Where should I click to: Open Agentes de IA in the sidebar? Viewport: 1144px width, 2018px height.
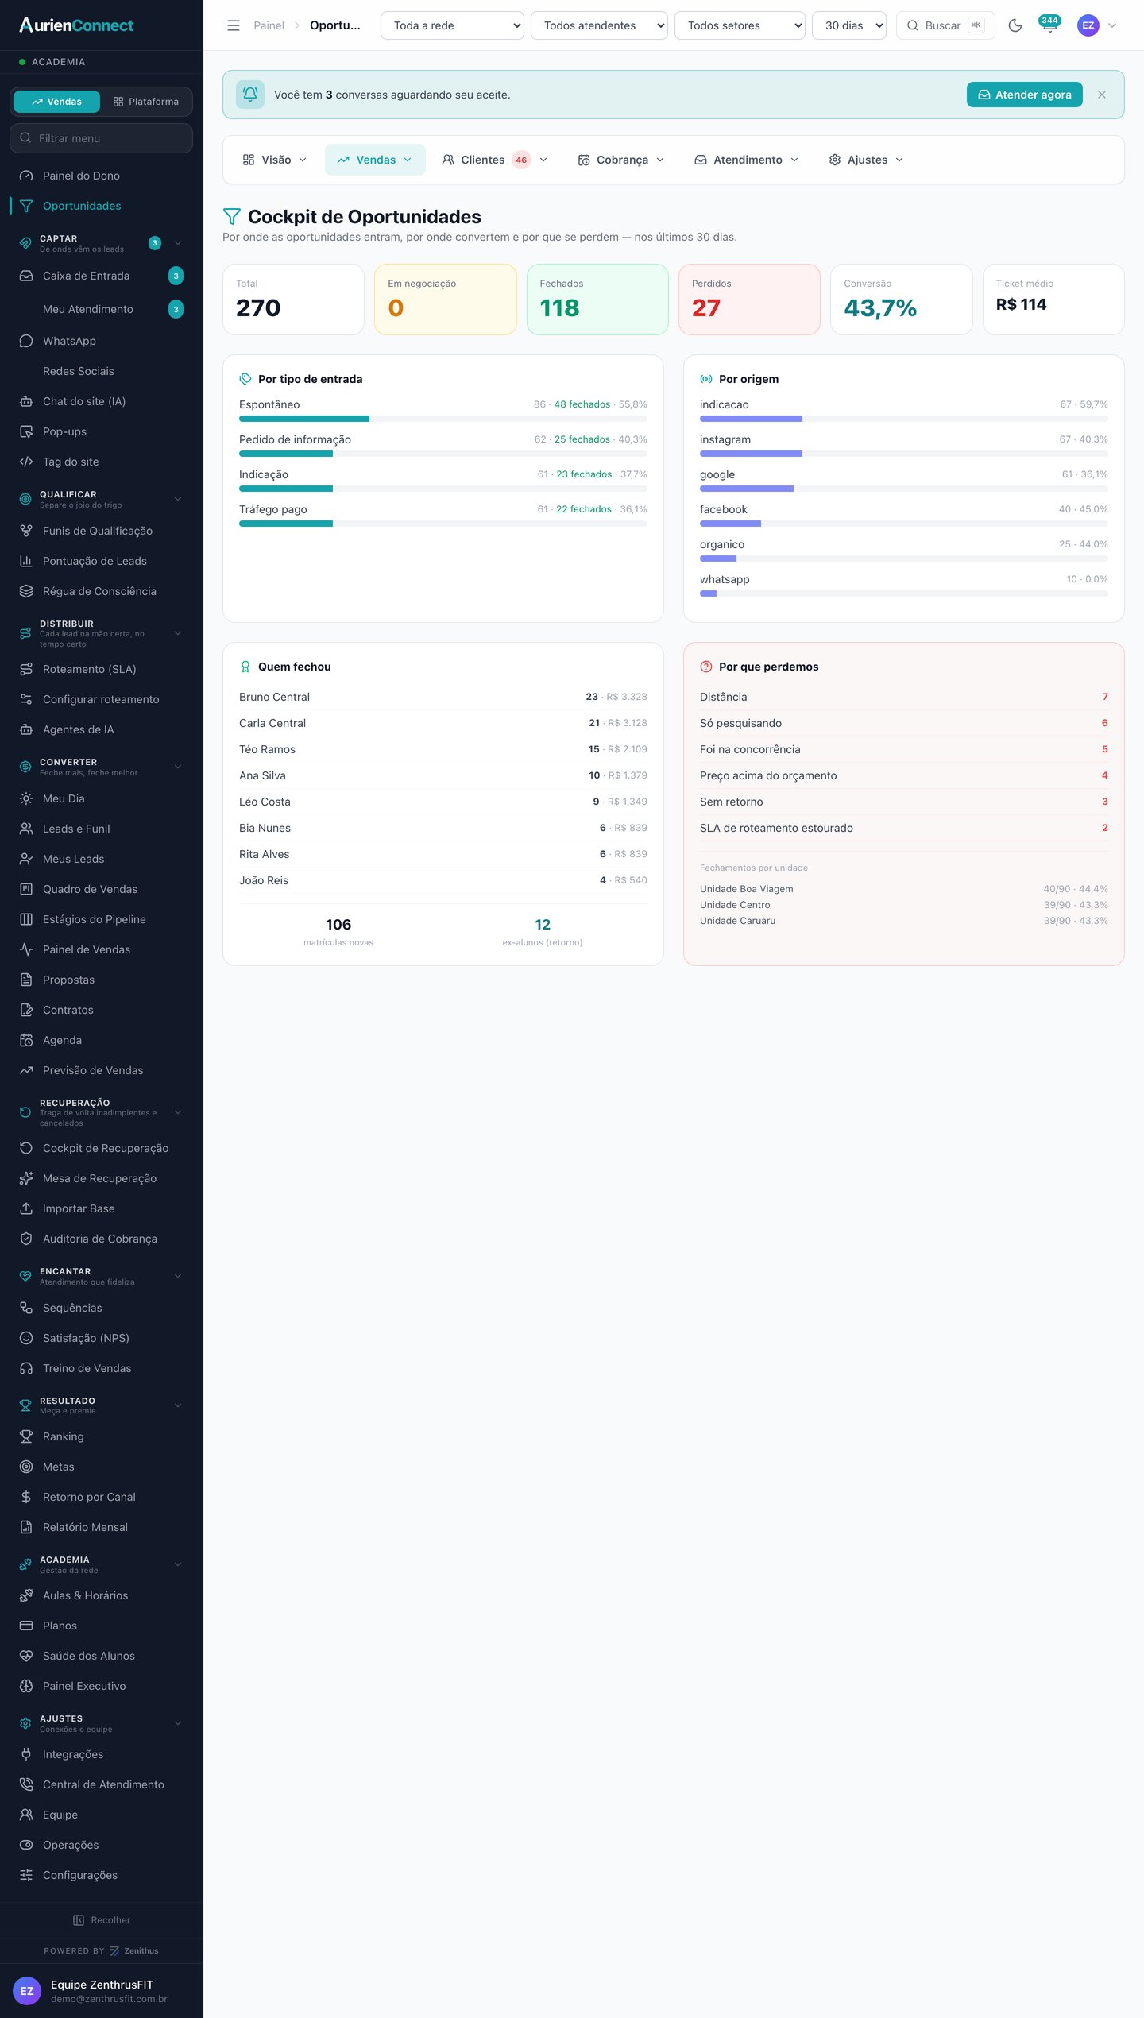(x=102, y=729)
